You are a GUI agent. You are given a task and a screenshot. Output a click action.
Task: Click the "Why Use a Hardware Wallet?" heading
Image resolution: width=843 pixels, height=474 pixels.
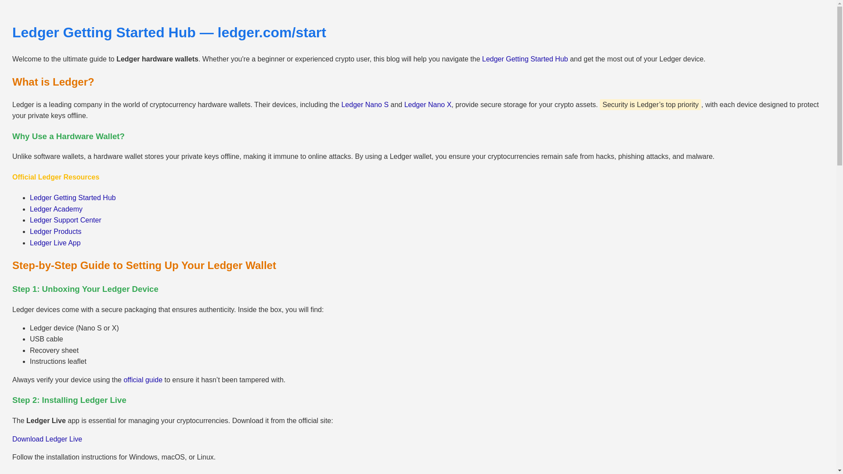click(68, 136)
